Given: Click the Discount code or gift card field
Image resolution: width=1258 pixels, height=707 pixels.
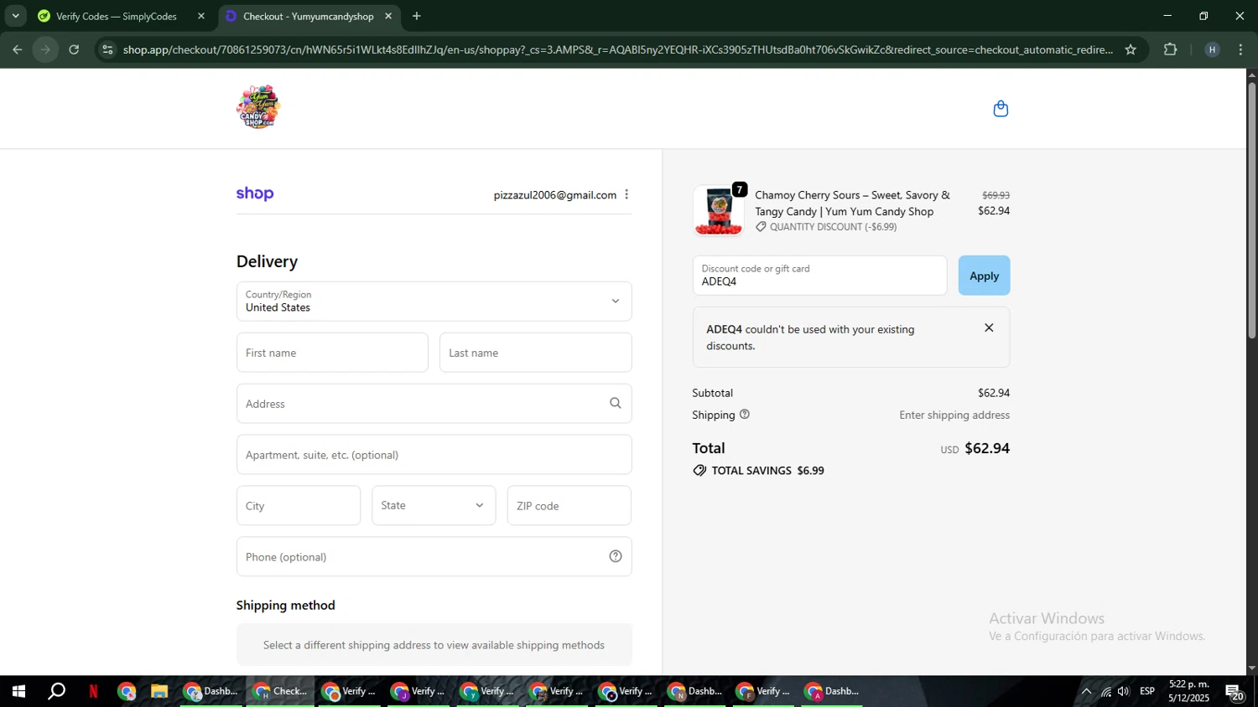Looking at the screenshot, I should click(x=819, y=276).
